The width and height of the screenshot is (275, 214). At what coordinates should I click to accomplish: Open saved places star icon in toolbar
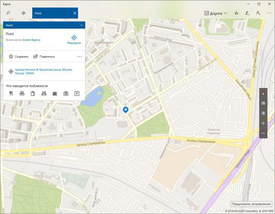[236, 13]
